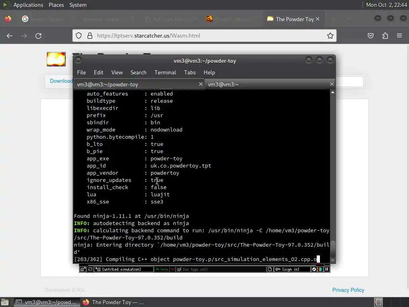Open the Applications menu
This screenshot has height=307, width=409.
click(28, 5)
